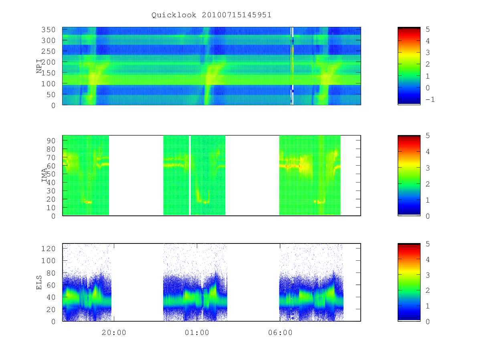Click the 2 label on ELS colorbar
The image size is (481, 361).
click(428, 290)
